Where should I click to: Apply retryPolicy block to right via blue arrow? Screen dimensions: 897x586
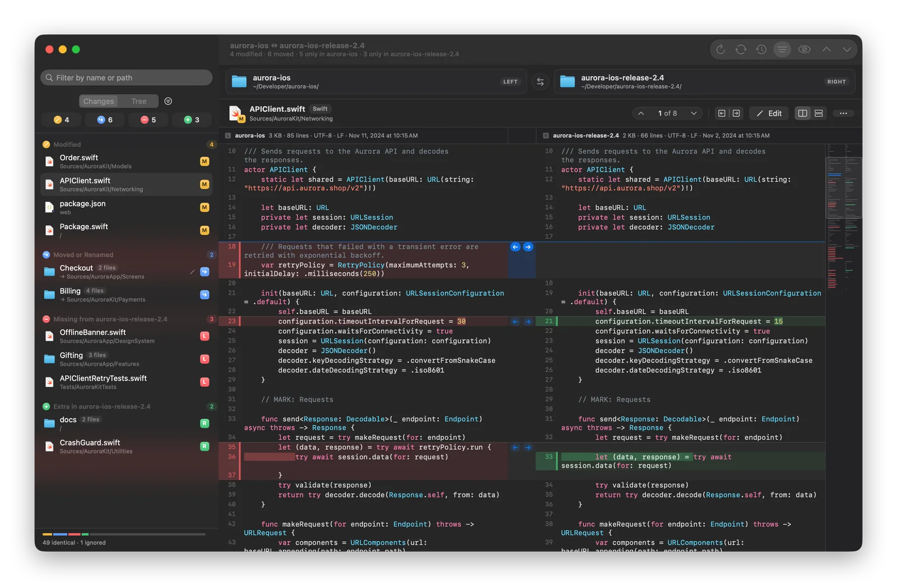coord(528,247)
